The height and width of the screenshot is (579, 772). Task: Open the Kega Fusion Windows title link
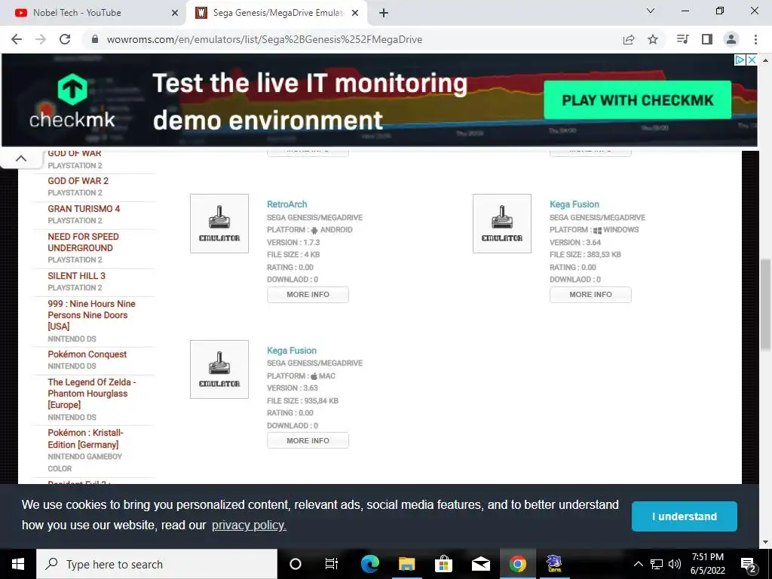pos(574,204)
